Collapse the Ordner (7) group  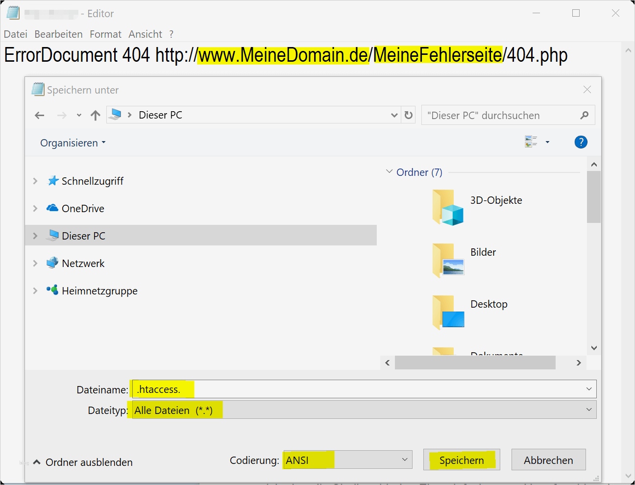390,172
